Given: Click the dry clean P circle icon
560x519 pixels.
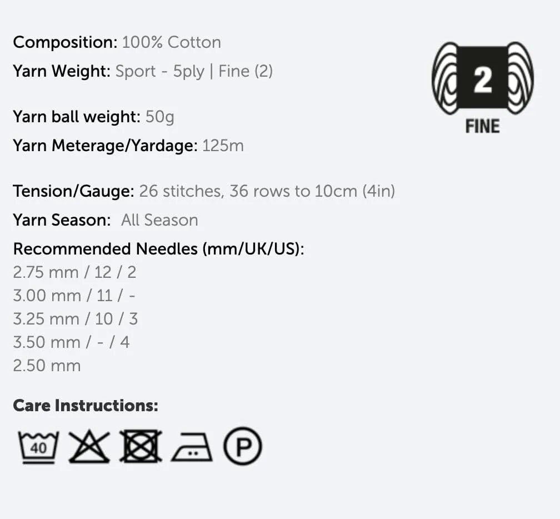Looking at the screenshot, I should 243,446.
